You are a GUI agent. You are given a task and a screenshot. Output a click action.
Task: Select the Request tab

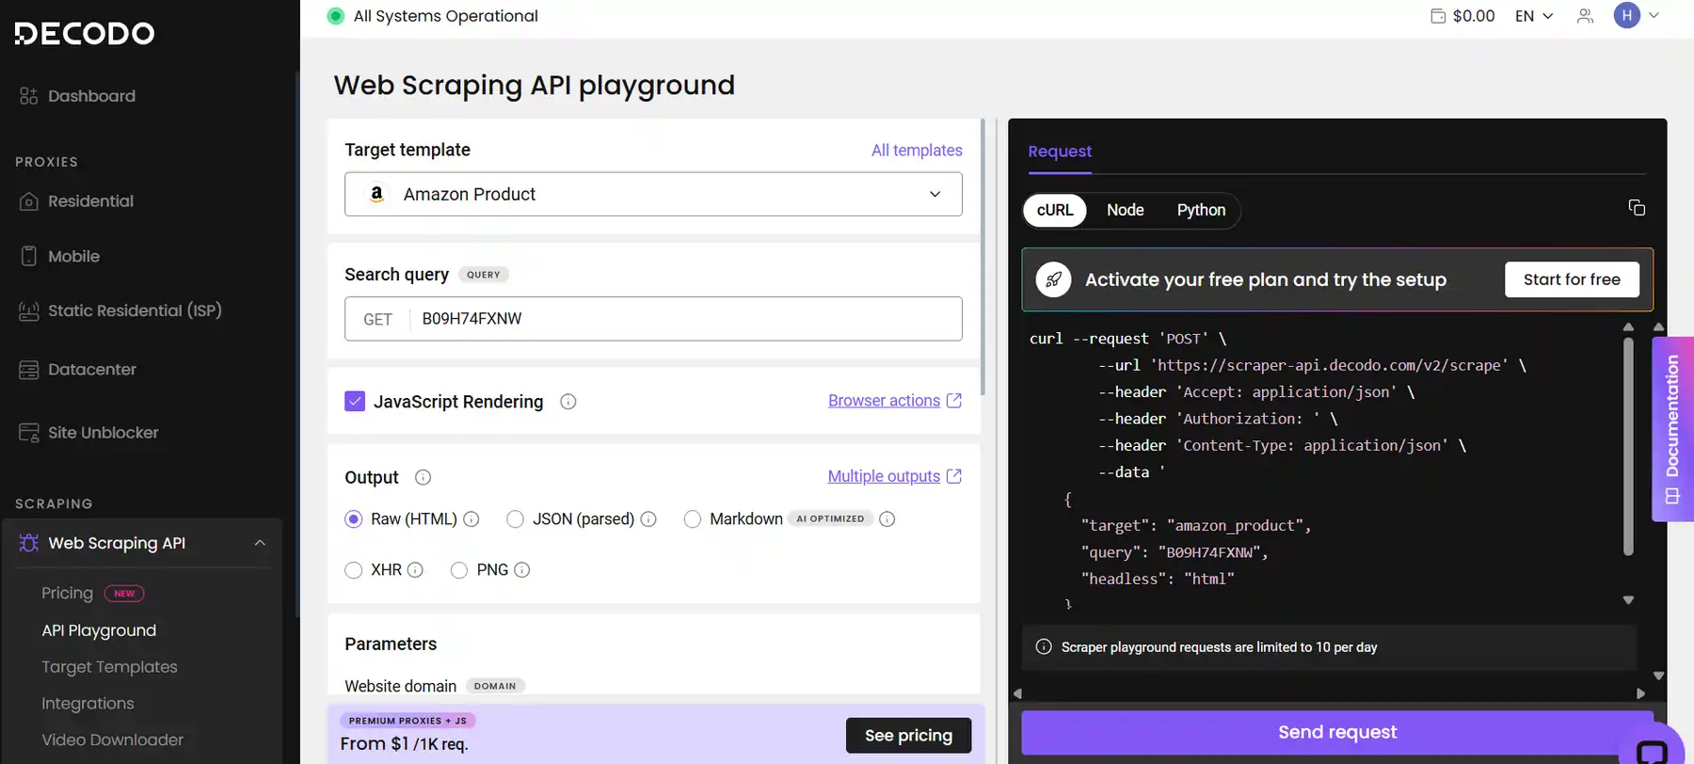click(1060, 151)
